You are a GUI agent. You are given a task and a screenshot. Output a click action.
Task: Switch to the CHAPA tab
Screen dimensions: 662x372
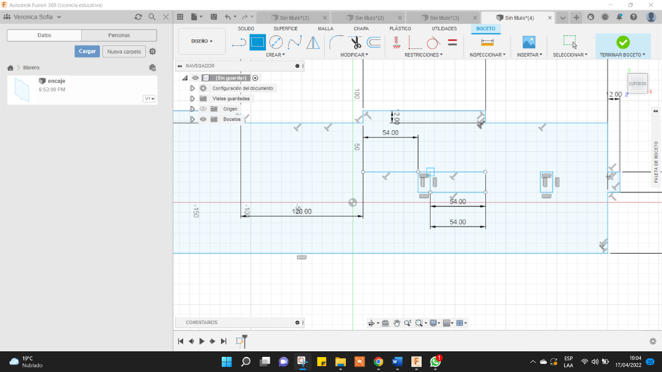pyautogui.click(x=361, y=28)
